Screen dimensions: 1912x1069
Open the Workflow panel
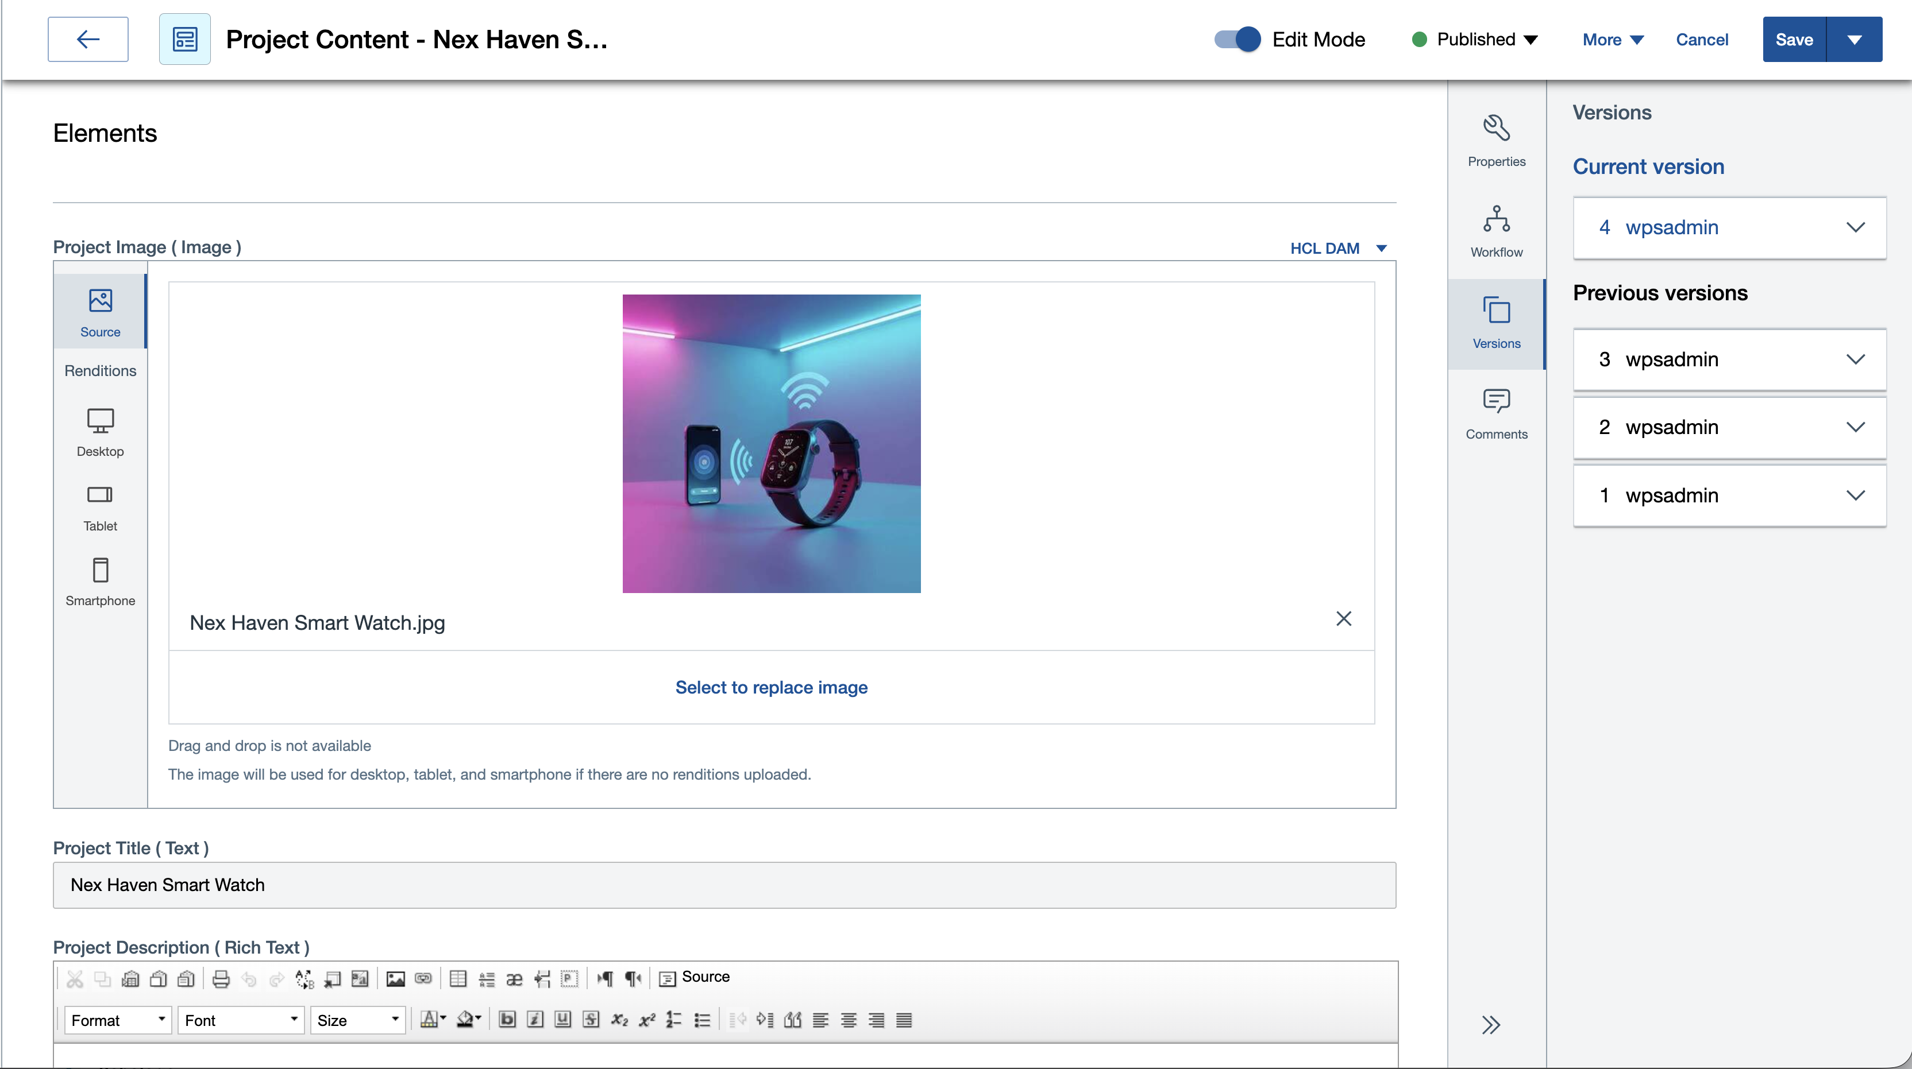[1497, 231]
